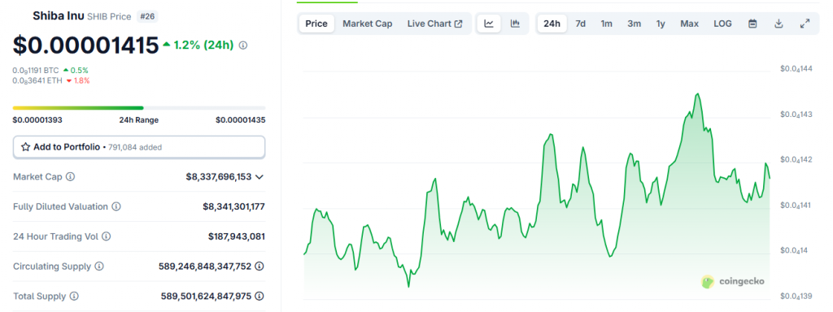Expand the Market Cap value chevron

point(259,176)
